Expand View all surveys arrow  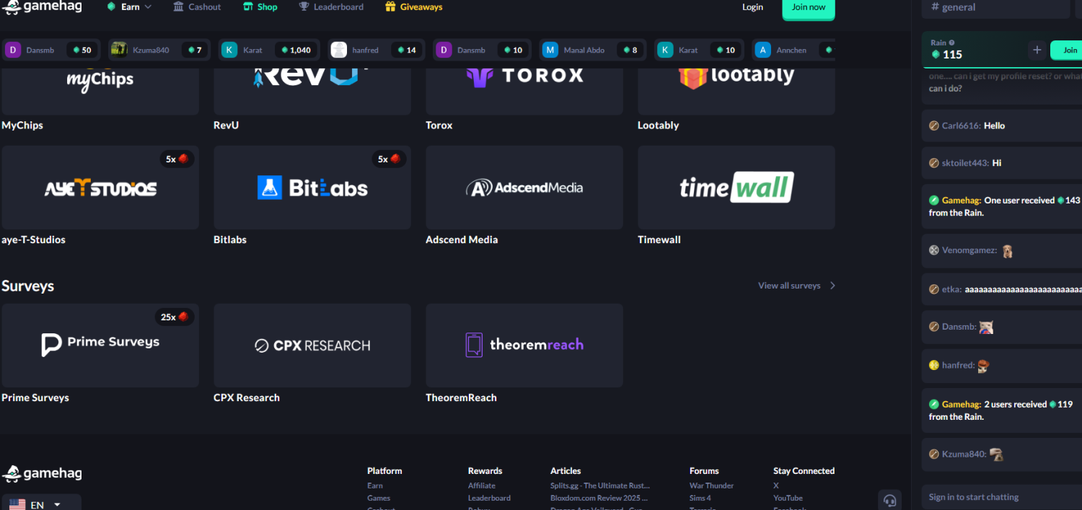(832, 286)
